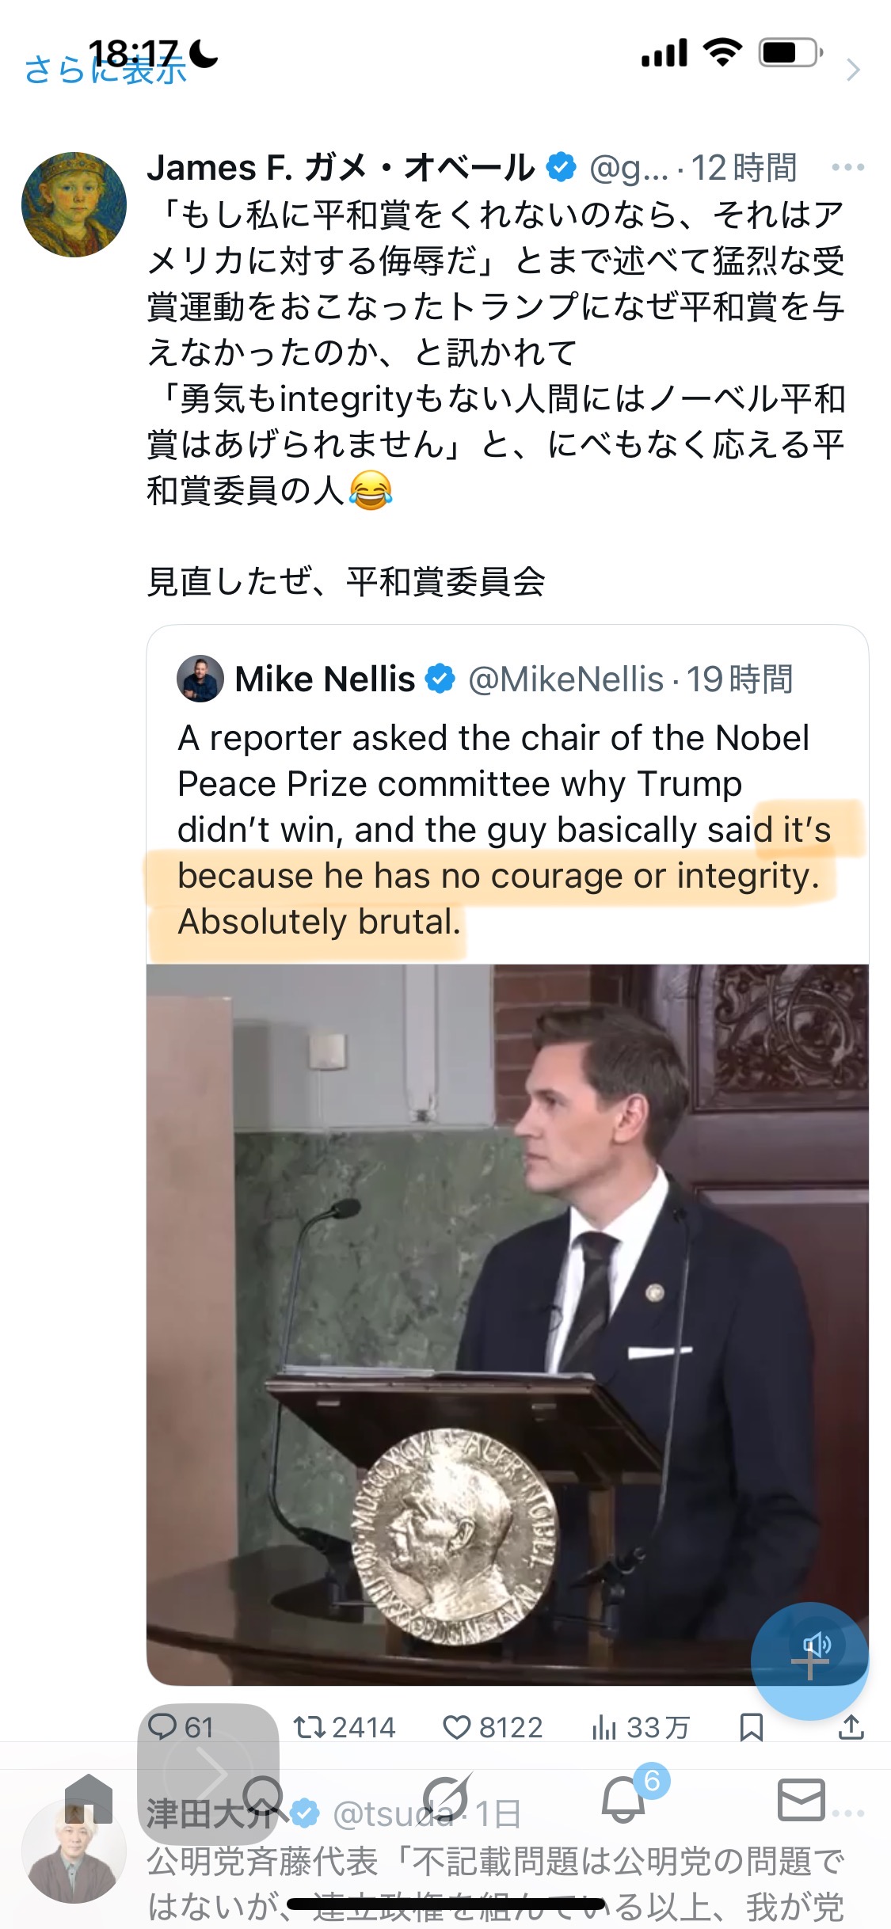Tap さらに表示 link at top

click(105, 70)
